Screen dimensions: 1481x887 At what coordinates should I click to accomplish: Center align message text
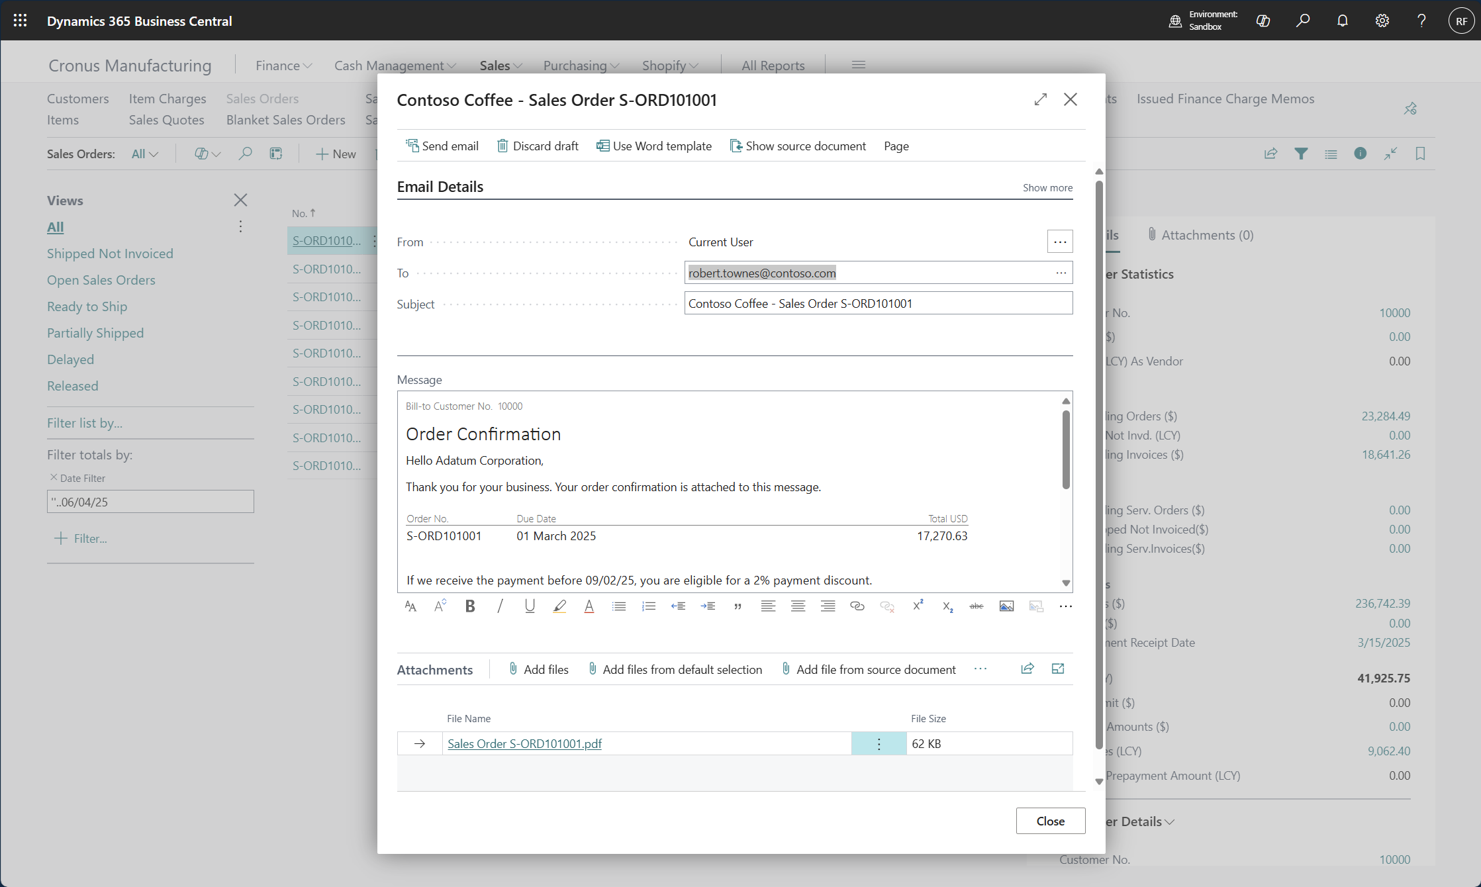tap(798, 606)
